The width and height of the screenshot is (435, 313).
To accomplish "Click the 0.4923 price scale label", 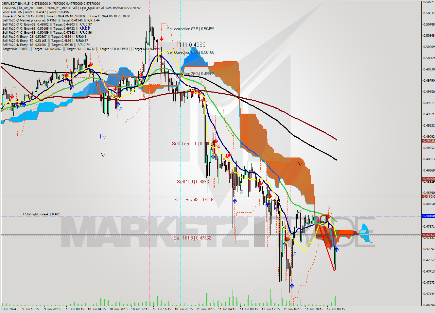I will pyautogui.click(x=429, y=125).
